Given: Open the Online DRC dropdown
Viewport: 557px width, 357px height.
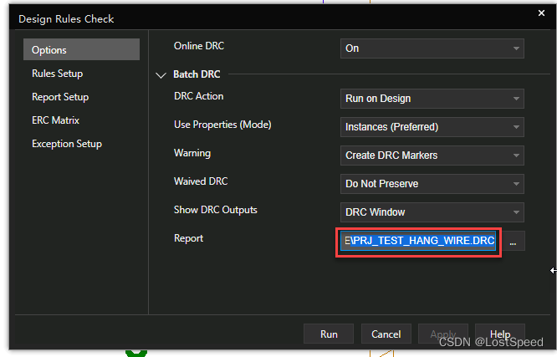Looking at the screenshot, I should pyautogui.click(x=432, y=48).
